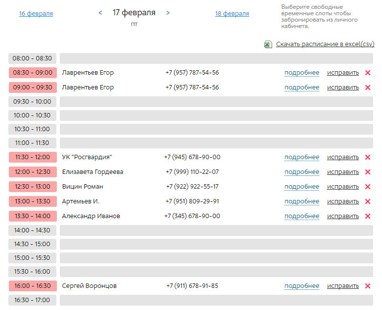Remove Сергей Воронцов's 16:00 booking
The image size is (382, 310).
click(368, 286)
